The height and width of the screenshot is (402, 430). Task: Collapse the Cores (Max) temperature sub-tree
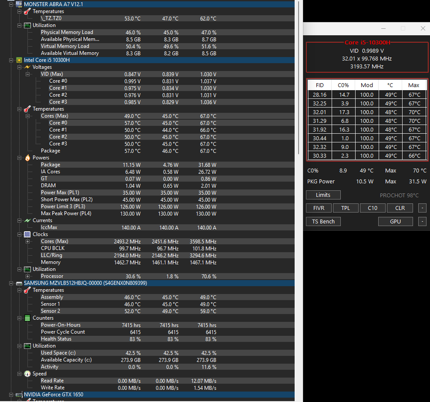(27, 116)
